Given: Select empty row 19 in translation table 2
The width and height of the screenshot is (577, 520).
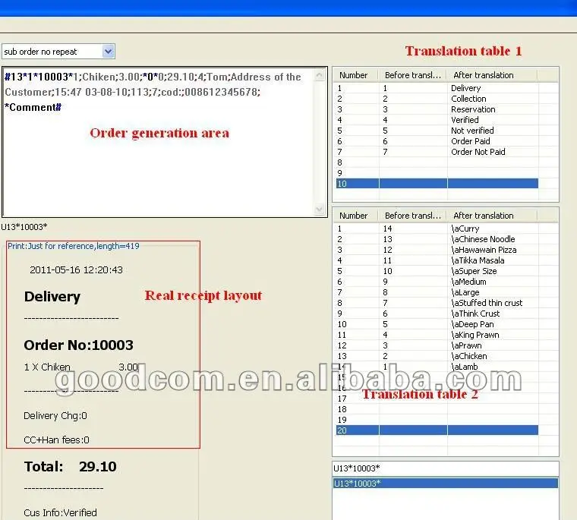Looking at the screenshot, I should (x=437, y=420).
